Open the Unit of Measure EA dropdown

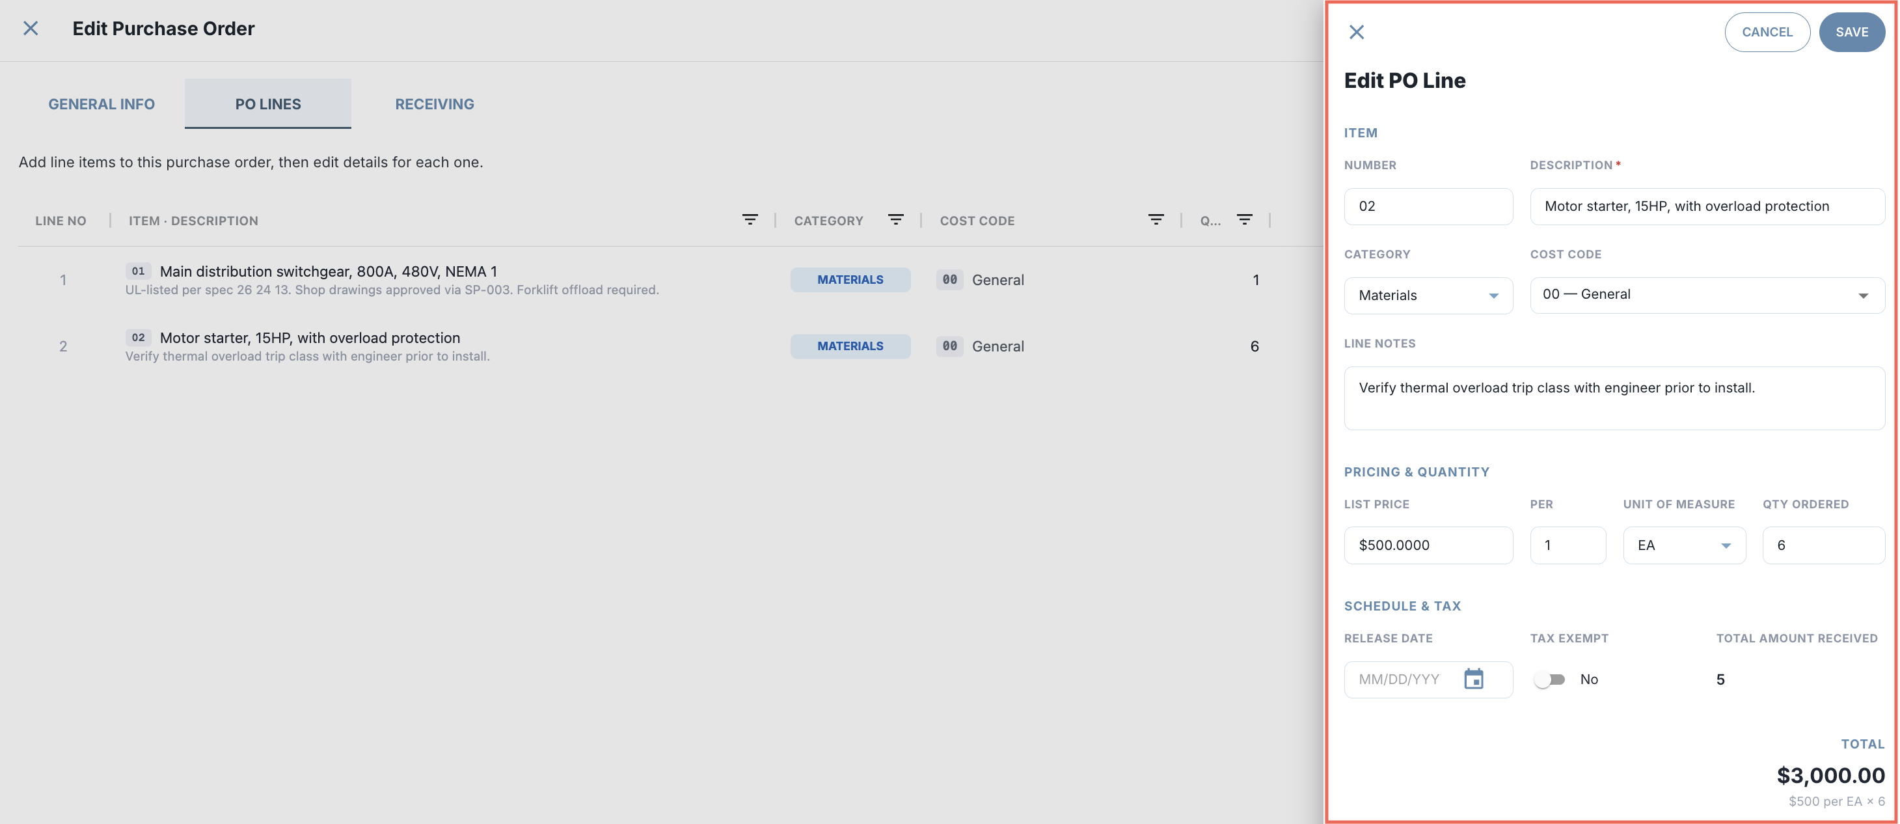(1684, 545)
